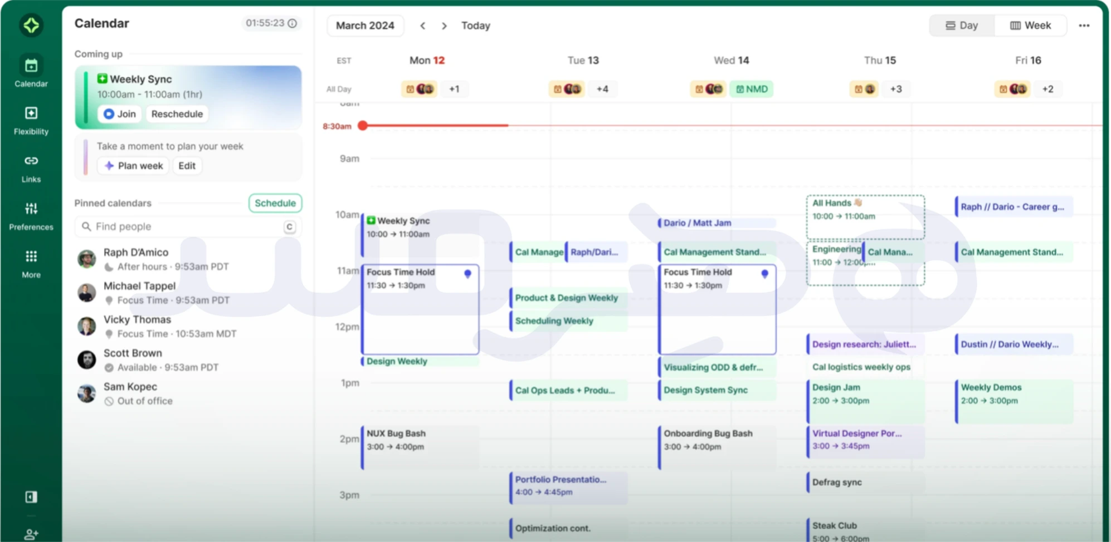The width and height of the screenshot is (1111, 542).
Task: Switch to Day view
Action: 962,26
